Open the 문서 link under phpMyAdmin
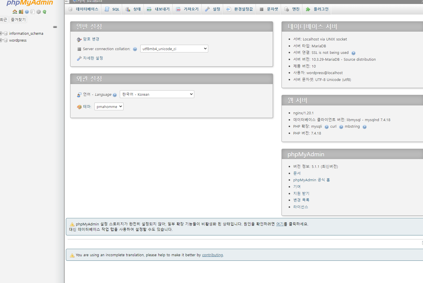423x283 pixels. tap(297, 173)
